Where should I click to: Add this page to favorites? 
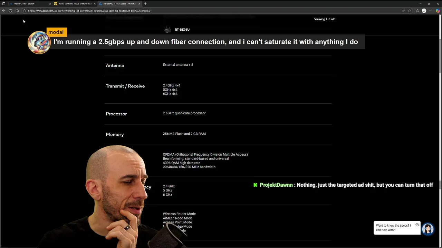[410, 11]
